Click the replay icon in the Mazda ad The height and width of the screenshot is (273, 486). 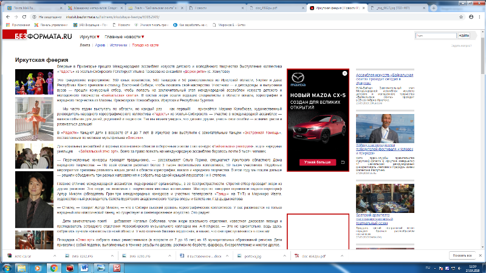(343, 163)
